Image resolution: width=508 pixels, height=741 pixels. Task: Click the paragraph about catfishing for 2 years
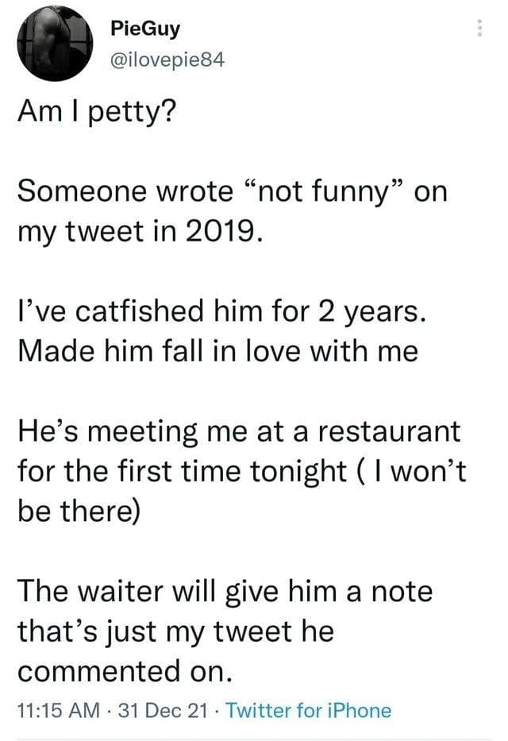coord(222,312)
